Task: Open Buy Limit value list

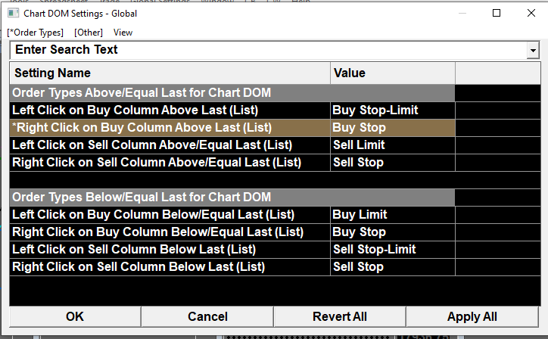Action: 392,215
